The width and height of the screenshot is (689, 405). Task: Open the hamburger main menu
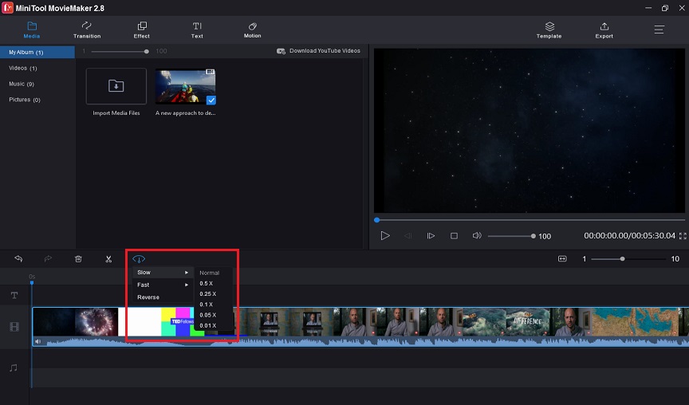(x=659, y=29)
